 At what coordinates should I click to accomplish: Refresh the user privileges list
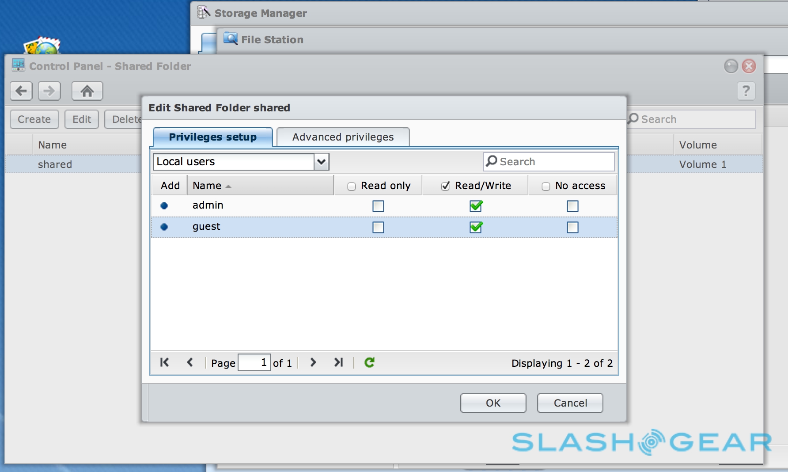click(x=369, y=362)
